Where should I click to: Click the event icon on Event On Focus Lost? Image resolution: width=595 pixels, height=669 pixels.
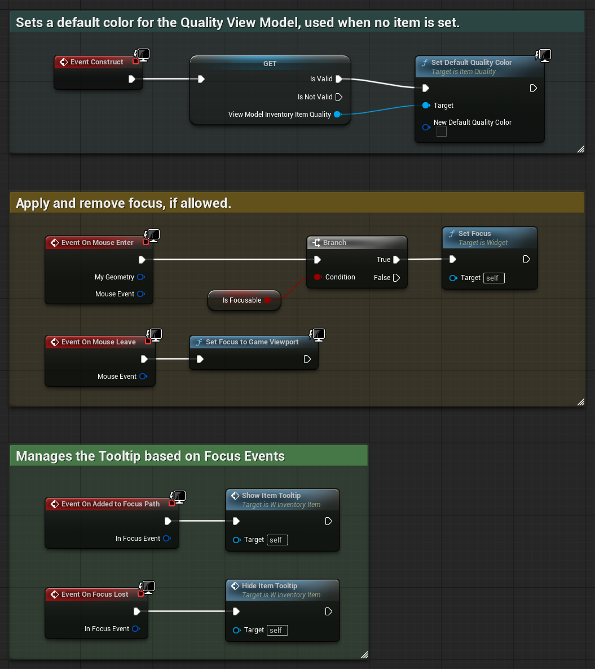click(x=55, y=594)
